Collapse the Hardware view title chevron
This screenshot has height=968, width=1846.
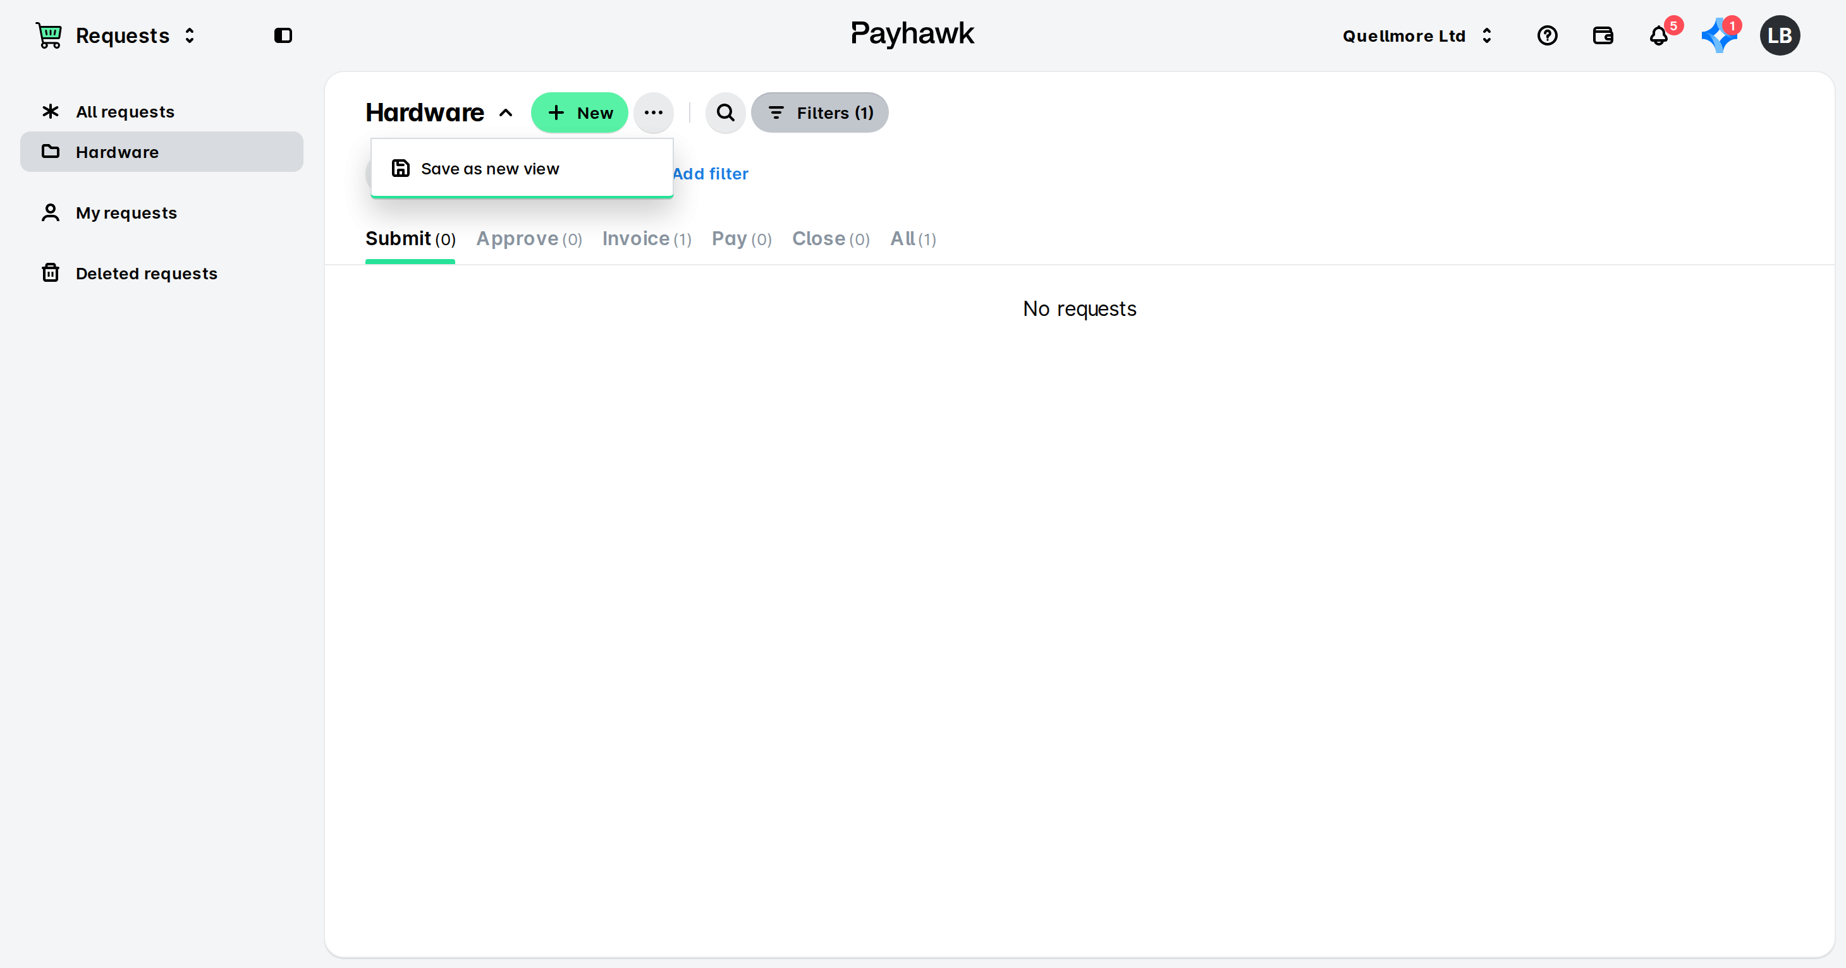coord(505,112)
